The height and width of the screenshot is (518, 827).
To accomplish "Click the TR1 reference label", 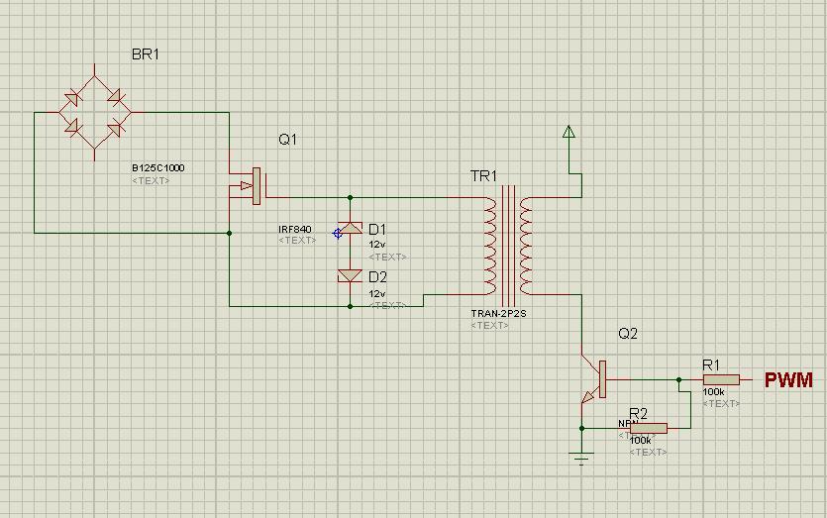I will 483,176.
